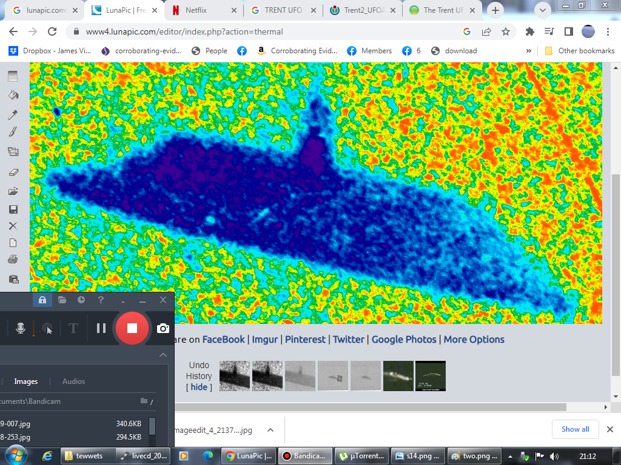The image size is (621, 465).
Task: Stop the Bandicam recording
Action: pyautogui.click(x=132, y=328)
